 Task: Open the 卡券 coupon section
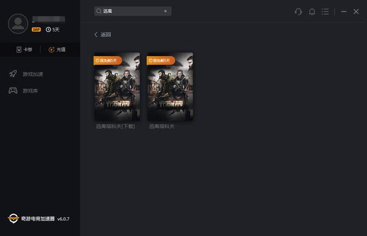click(24, 50)
